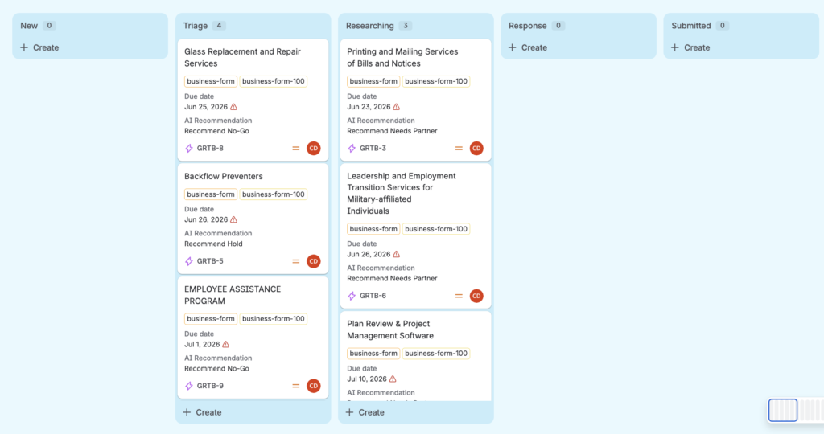
Task: Click business-form label on EMPLOYEE ASSISTANCE PROGRAM card
Action: click(211, 319)
